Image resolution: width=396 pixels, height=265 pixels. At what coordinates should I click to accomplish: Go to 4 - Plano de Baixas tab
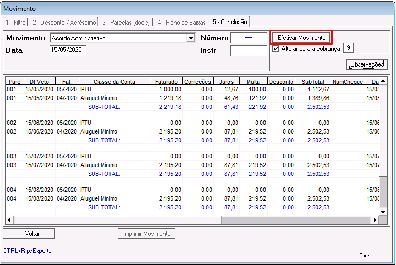tap(181, 22)
